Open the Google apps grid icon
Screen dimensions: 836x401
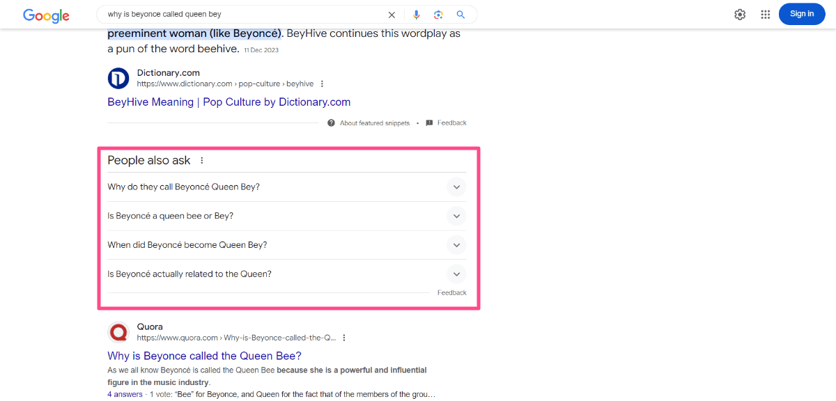766,15
